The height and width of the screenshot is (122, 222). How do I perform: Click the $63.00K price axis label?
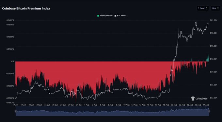pos(214,98)
